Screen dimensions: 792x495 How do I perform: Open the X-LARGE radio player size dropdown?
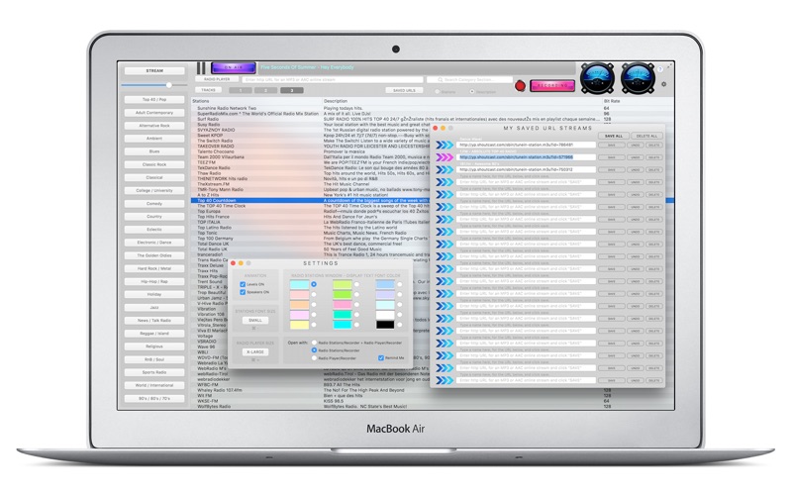click(255, 351)
